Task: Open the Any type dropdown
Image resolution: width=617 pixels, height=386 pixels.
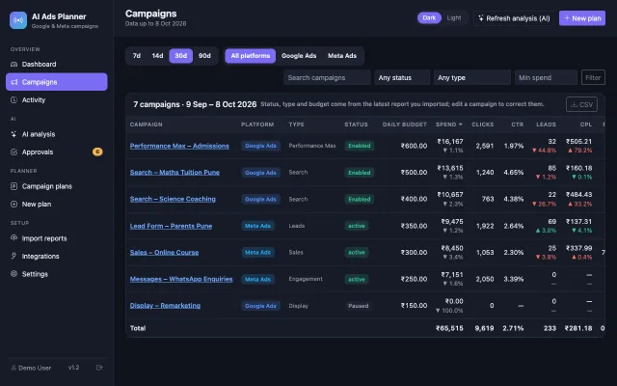Action: [x=471, y=77]
